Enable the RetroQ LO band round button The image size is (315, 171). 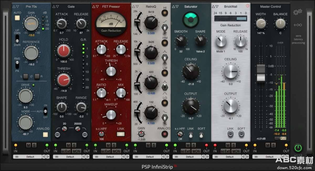click(165, 103)
